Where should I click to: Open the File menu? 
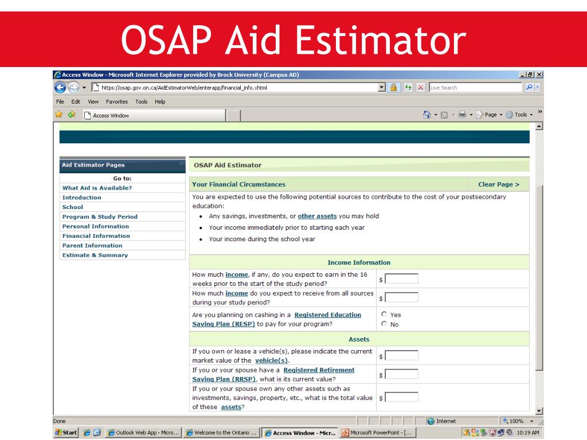pos(60,101)
